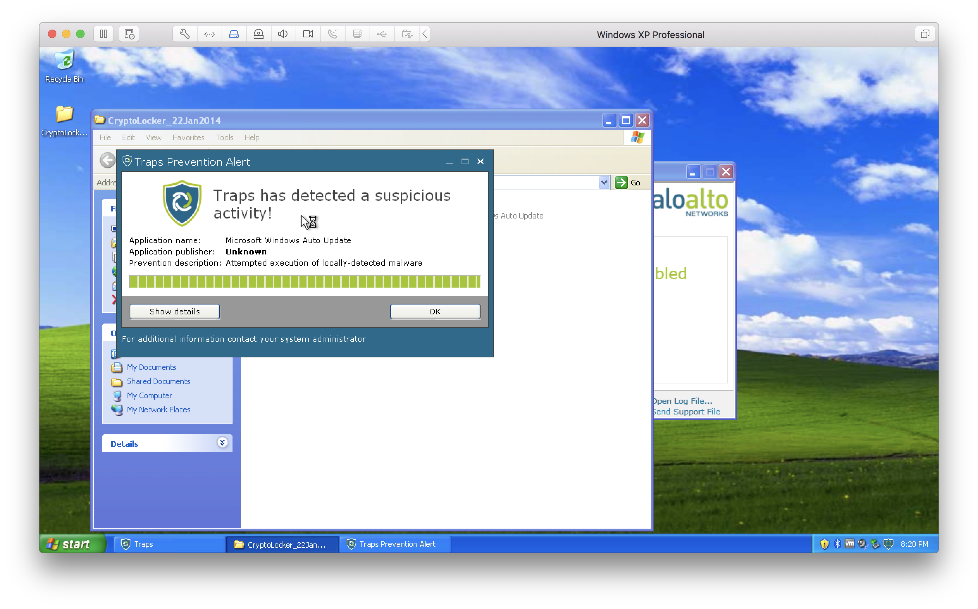
Task: Open the View menu
Action: (x=154, y=137)
